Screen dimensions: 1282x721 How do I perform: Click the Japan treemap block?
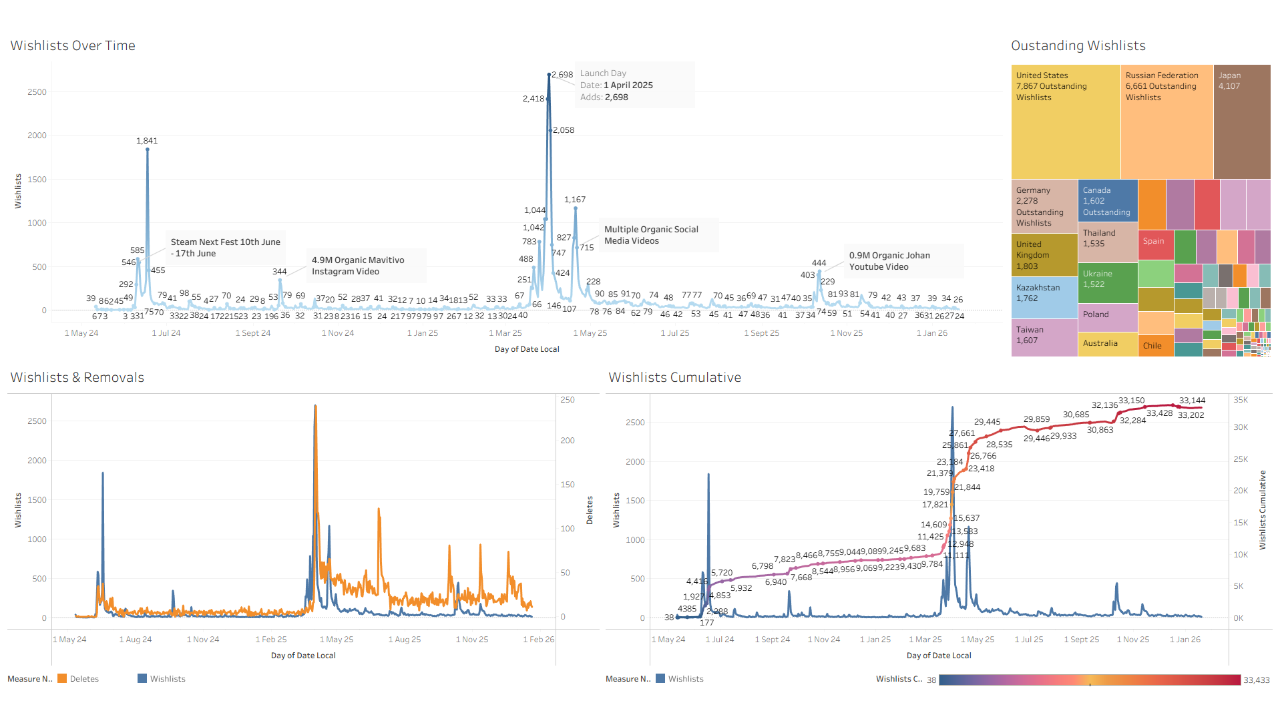point(1242,122)
